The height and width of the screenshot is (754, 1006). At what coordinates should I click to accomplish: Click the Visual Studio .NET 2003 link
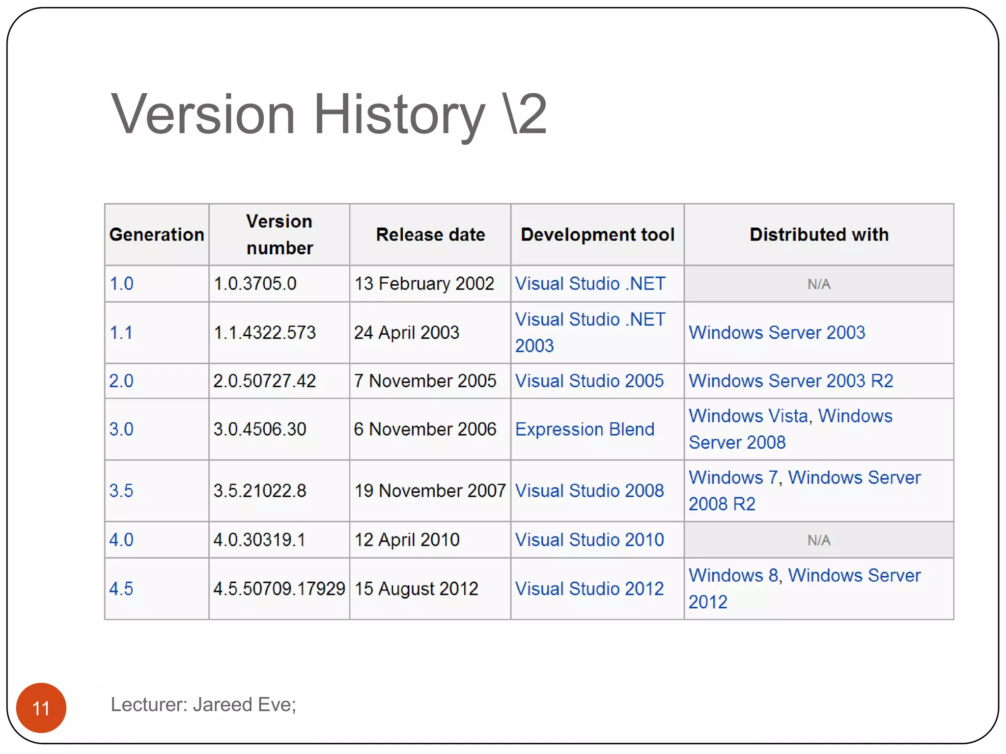[x=590, y=333]
